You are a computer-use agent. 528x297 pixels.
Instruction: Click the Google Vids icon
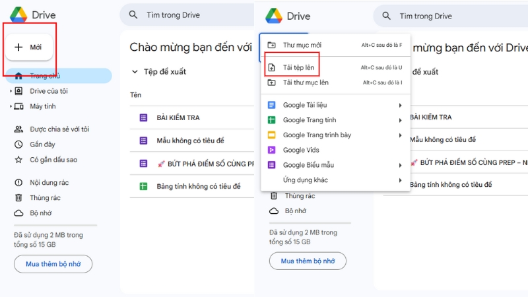coord(271,150)
